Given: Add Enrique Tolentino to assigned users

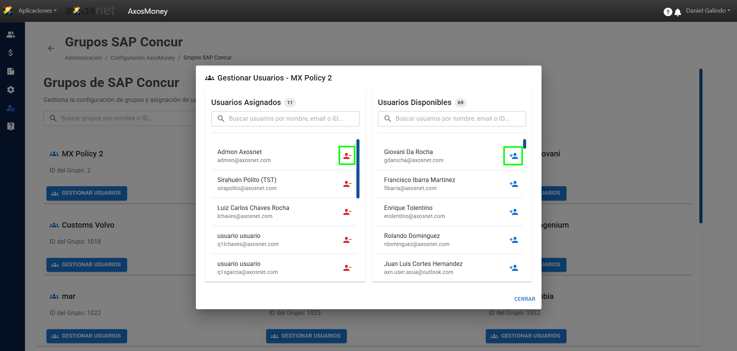Looking at the screenshot, I should (x=513, y=212).
